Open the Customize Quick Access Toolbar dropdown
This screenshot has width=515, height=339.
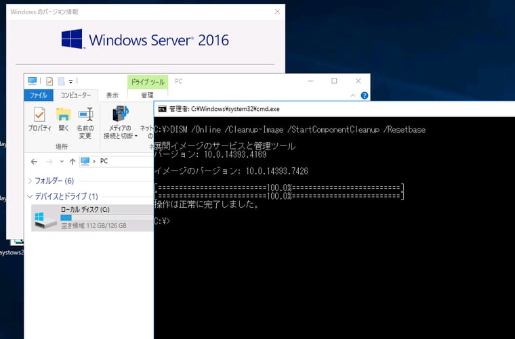pos(70,82)
